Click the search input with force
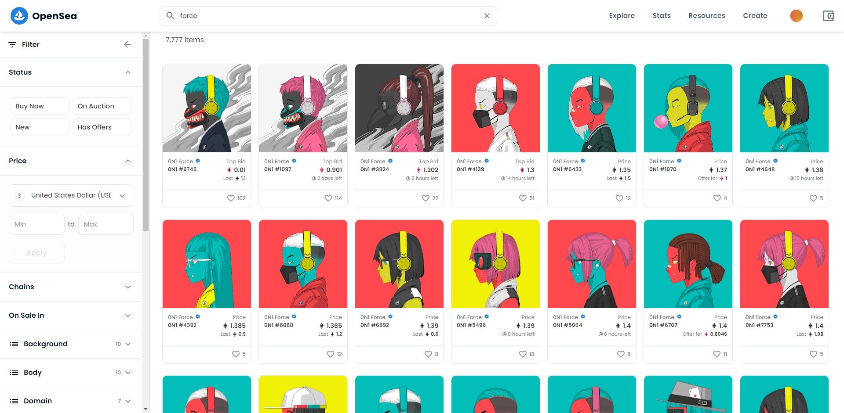Viewport: 844px width, 413px height. click(x=328, y=16)
